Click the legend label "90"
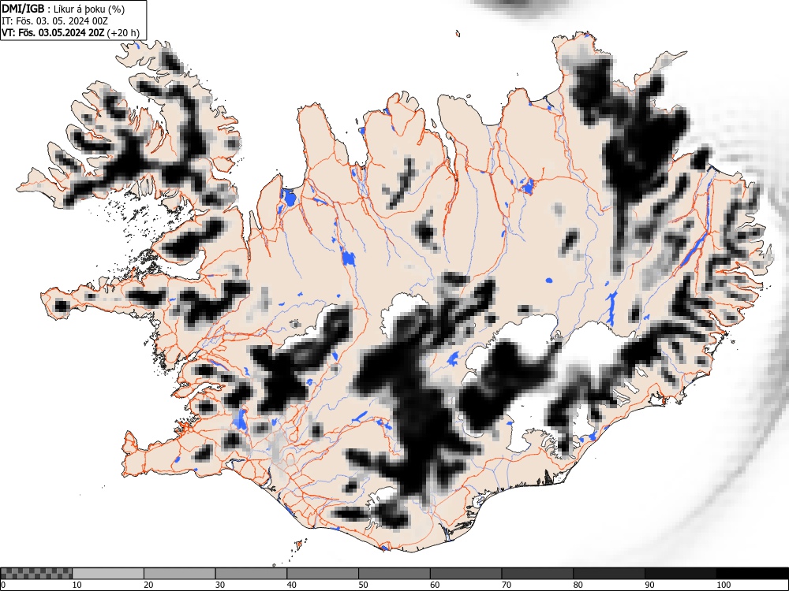 tap(649, 585)
